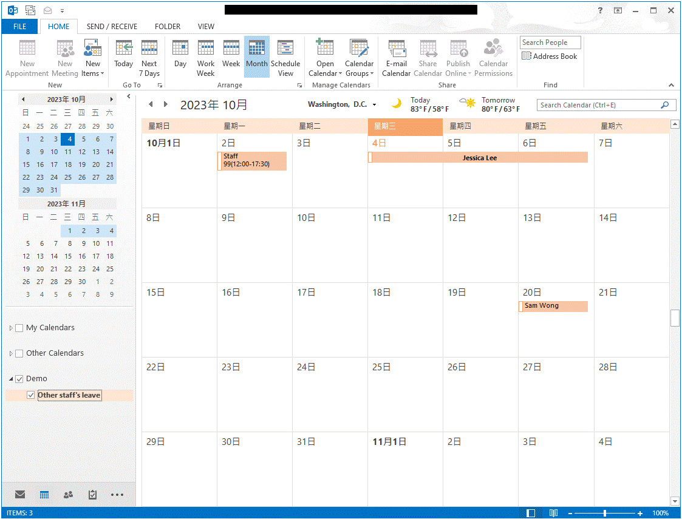682x519 pixels.
Task: Click the Search Calendar input field
Action: 599,105
